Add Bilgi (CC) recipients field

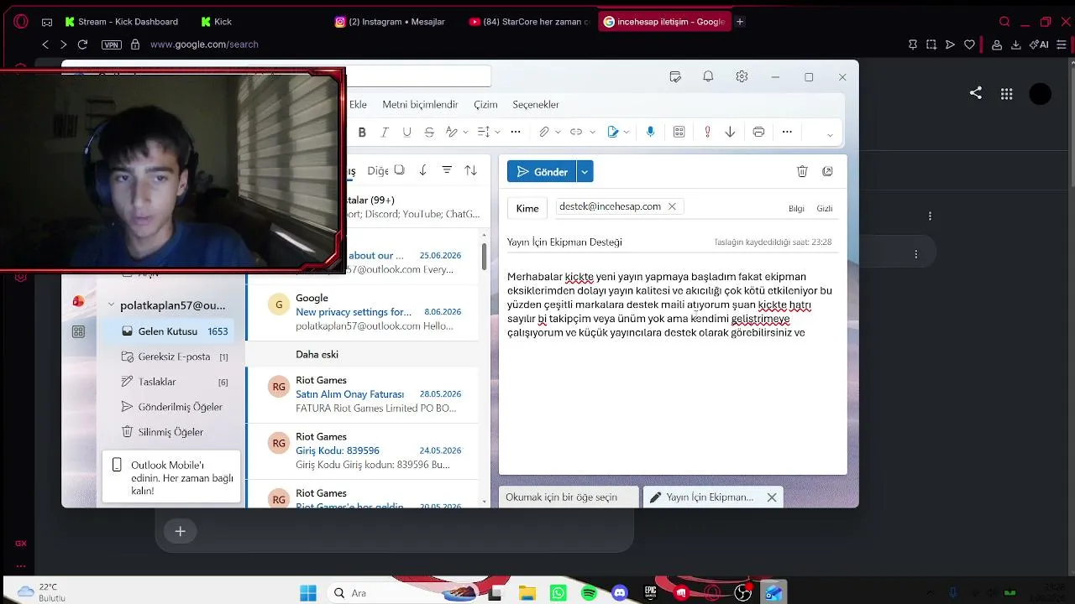pos(796,209)
